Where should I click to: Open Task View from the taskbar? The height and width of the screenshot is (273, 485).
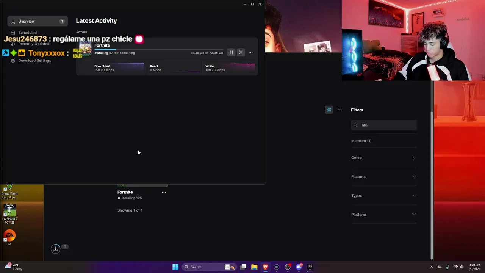(243, 267)
